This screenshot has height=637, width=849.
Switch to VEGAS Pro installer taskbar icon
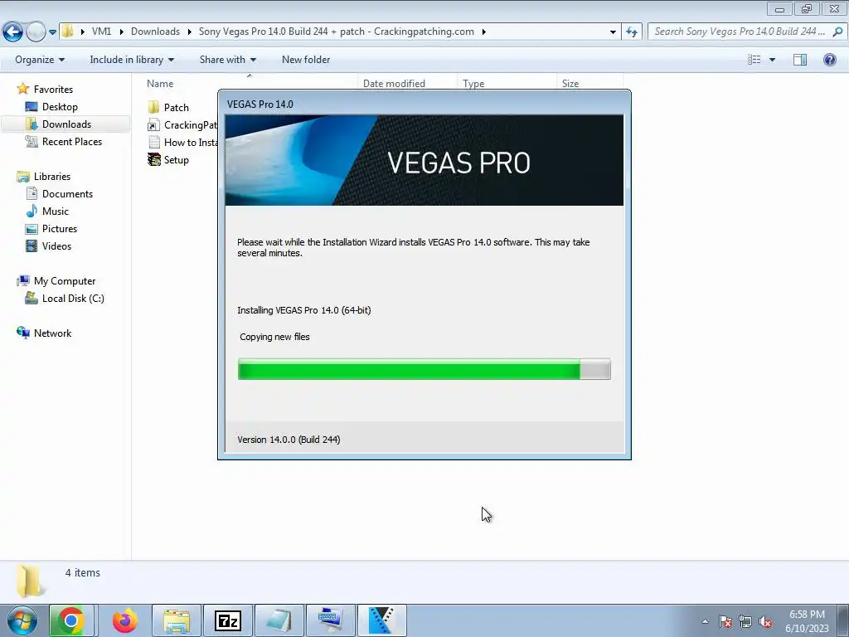pyautogui.click(x=381, y=620)
